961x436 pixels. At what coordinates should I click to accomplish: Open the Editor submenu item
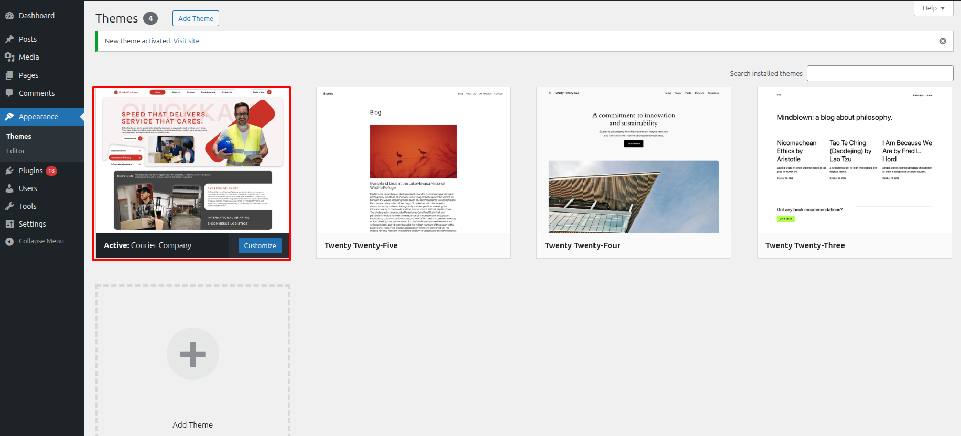coord(16,151)
